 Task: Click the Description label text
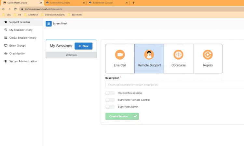click(112, 78)
